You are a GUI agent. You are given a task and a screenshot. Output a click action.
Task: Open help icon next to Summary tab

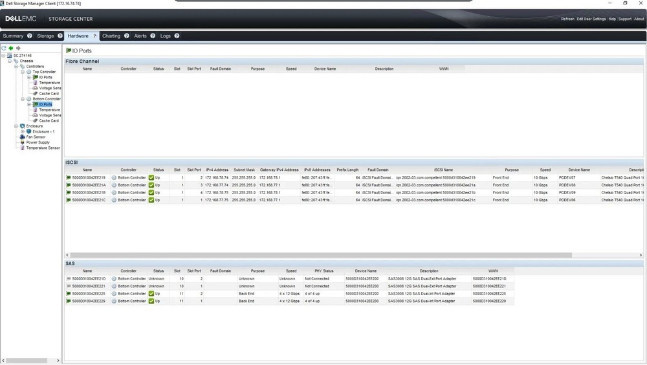(29, 36)
